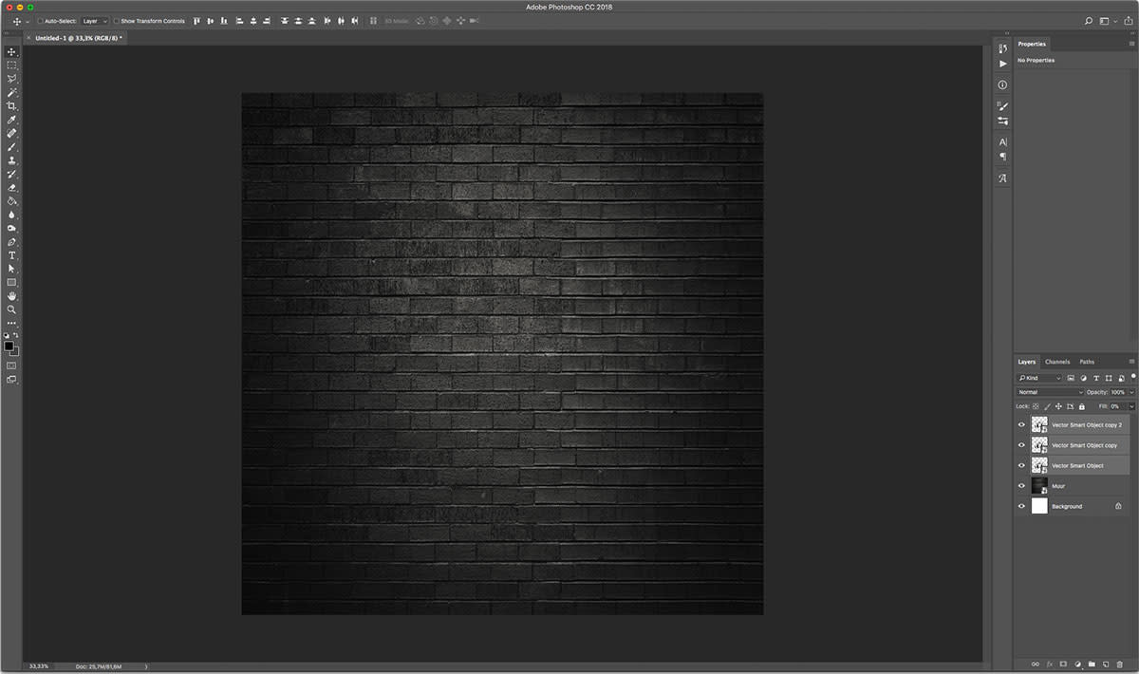Click the share icon in the options bar
Image resolution: width=1139 pixels, height=674 pixels.
[1127, 21]
